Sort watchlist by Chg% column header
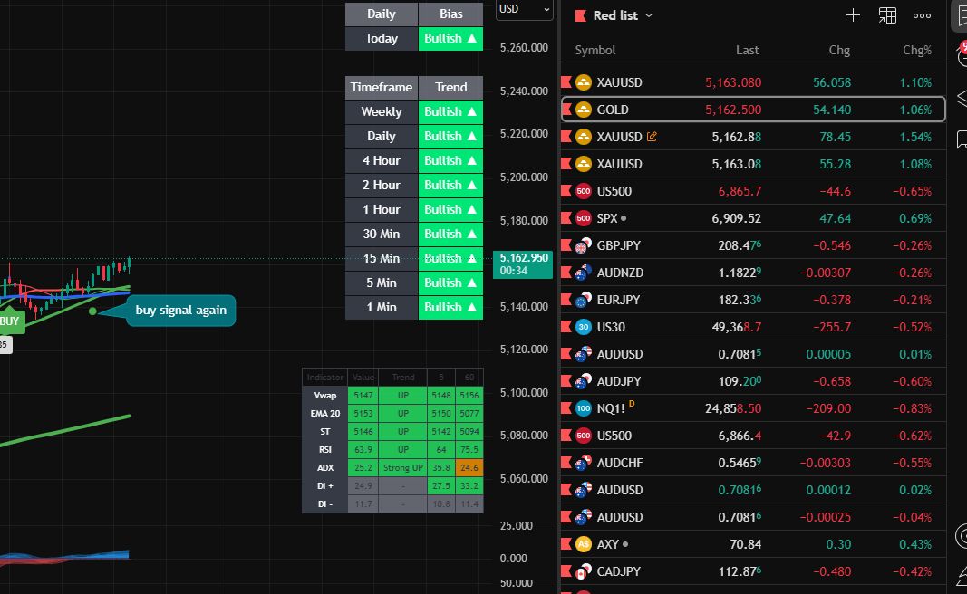The height and width of the screenshot is (594, 967). [x=916, y=50]
